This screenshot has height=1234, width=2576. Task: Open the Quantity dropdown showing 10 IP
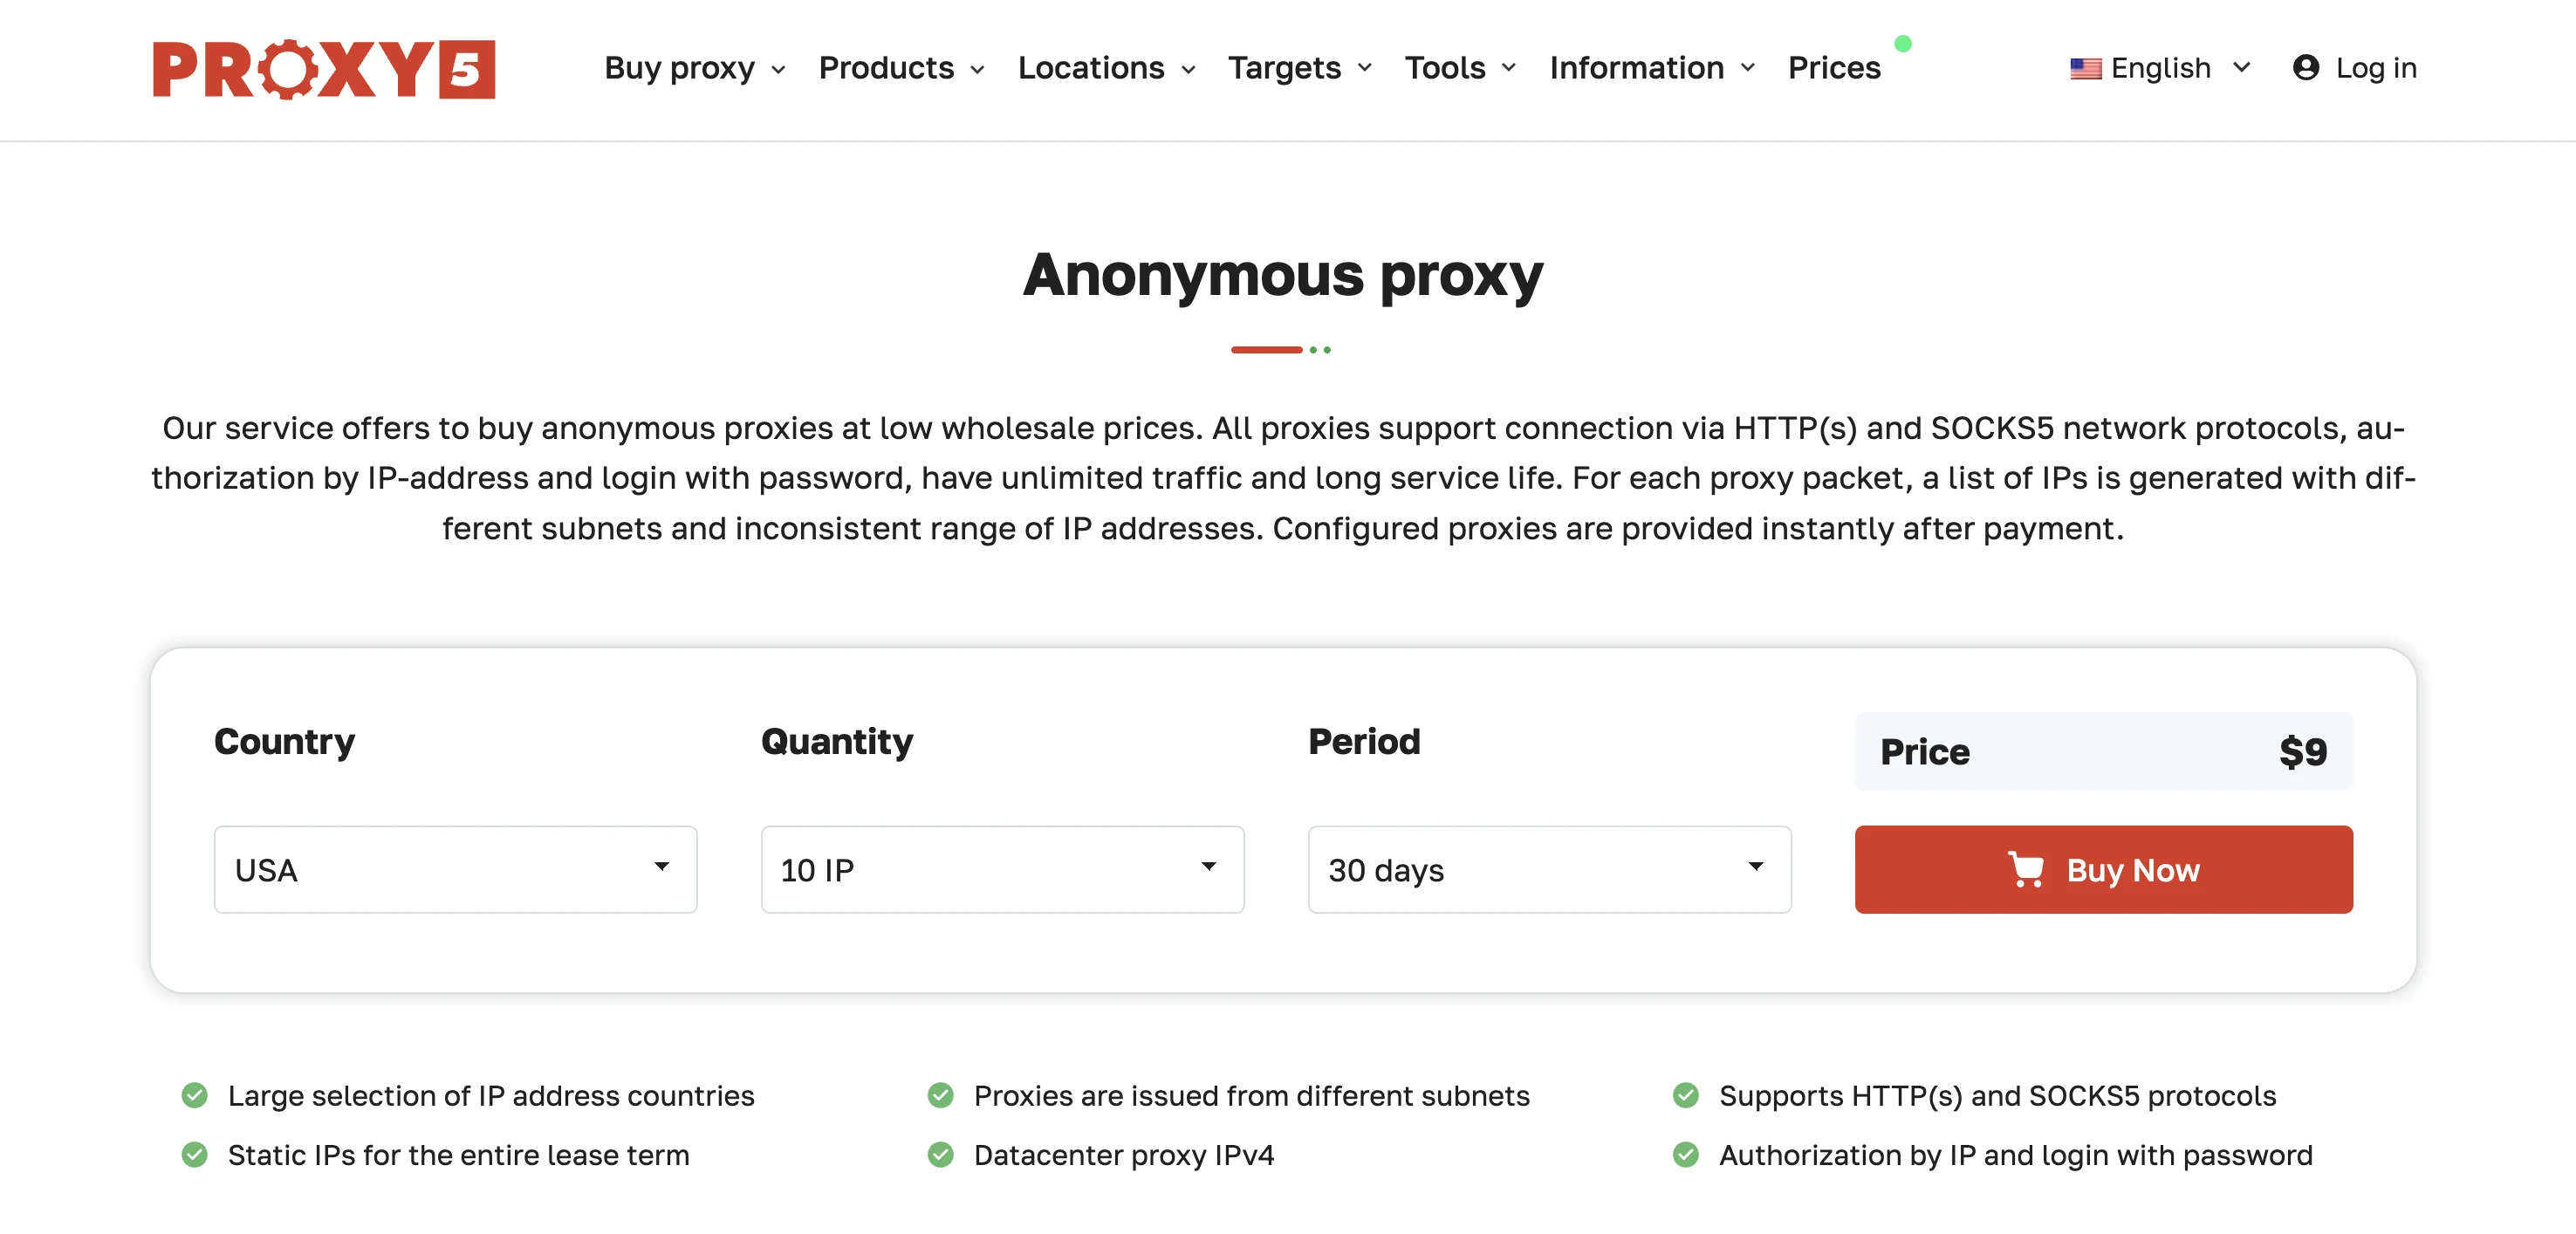click(x=1001, y=870)
